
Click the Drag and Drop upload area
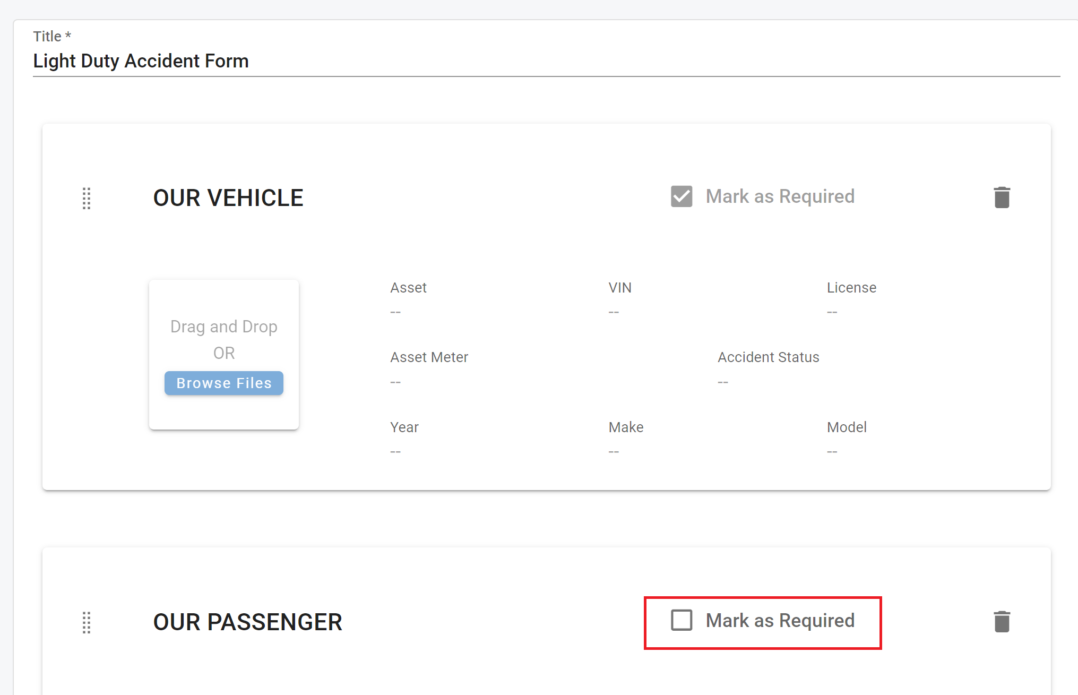tap(223, 327)
